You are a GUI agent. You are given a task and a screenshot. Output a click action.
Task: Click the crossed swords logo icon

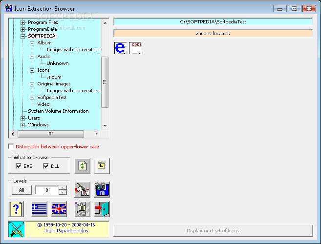(17, 229)
